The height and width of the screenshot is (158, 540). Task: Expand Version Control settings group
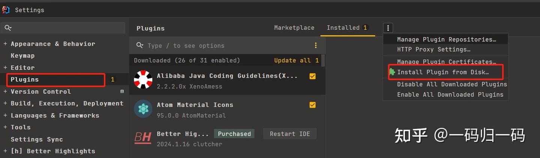[x=5, y=92]
